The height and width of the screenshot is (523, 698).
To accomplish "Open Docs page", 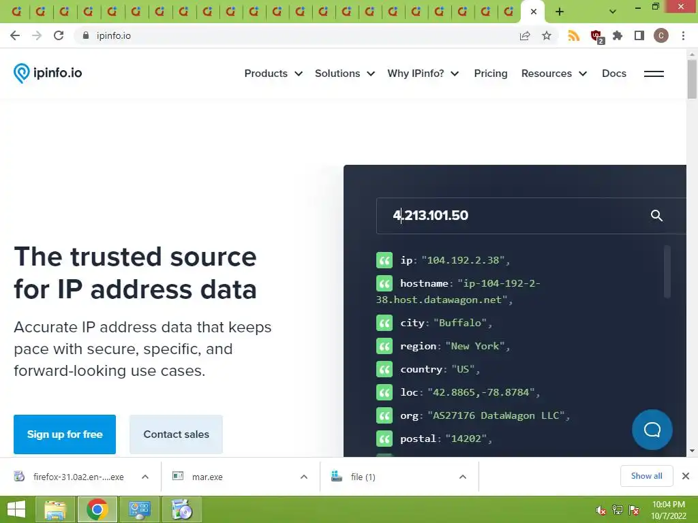I will 614,74.
